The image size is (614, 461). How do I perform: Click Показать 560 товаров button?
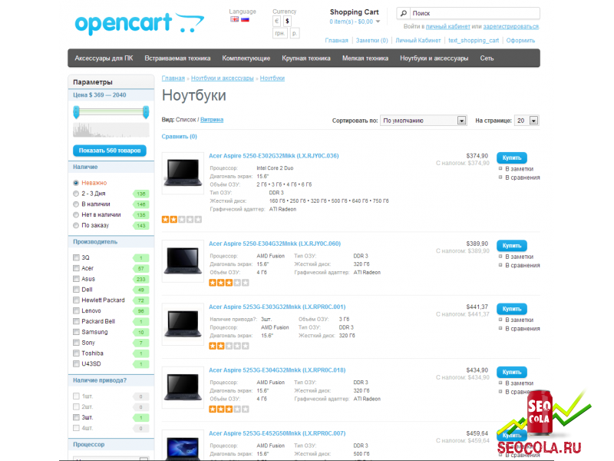[110, 151]
